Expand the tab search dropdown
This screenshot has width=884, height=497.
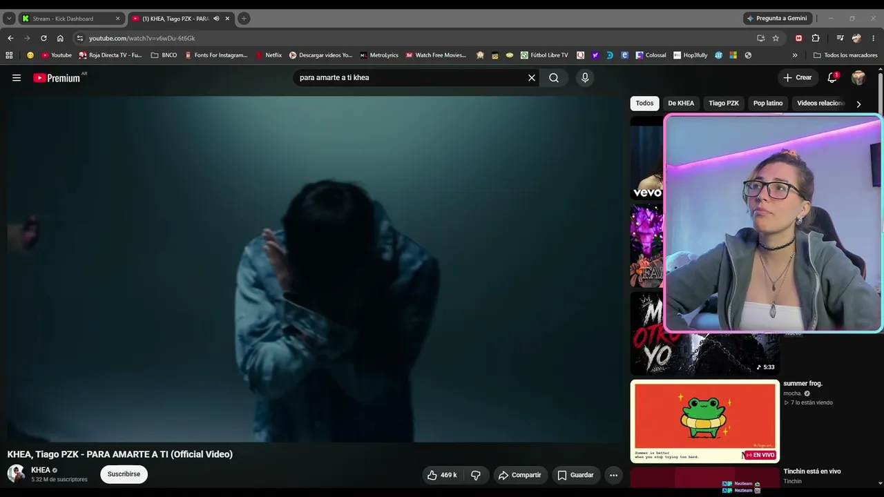tap(9, 19)
